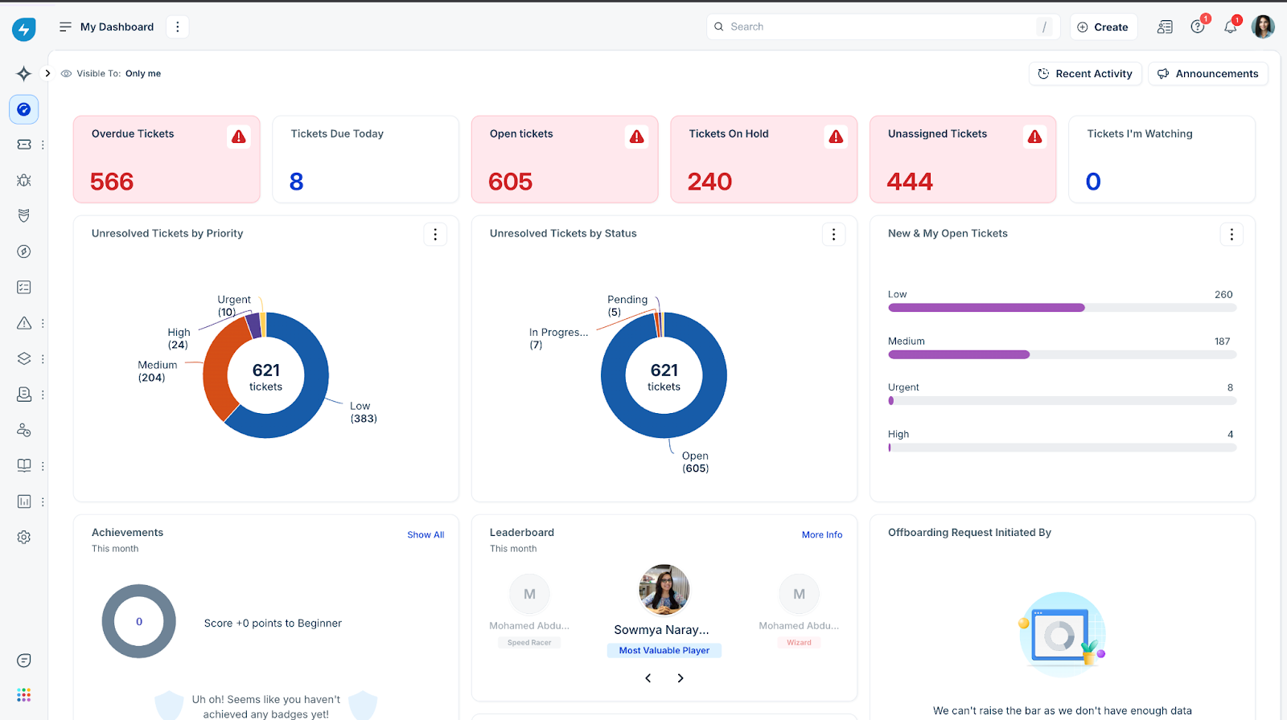Viewport: 1287px width, 720px height.
Task: Open the Tickets icon in sidebar
Action: pyautogui.click(x=24, y=145)
